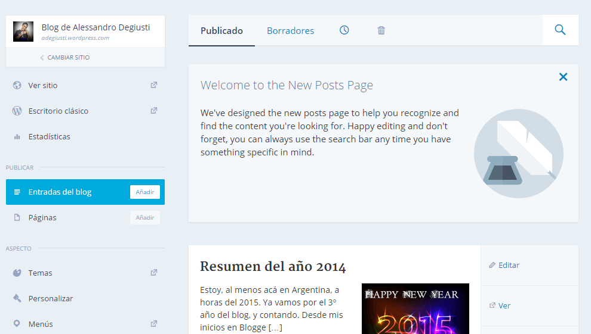Viewport: 591px width, 334px height.
Task: Click Añadir next to Páginas
Action: [145, 217]
